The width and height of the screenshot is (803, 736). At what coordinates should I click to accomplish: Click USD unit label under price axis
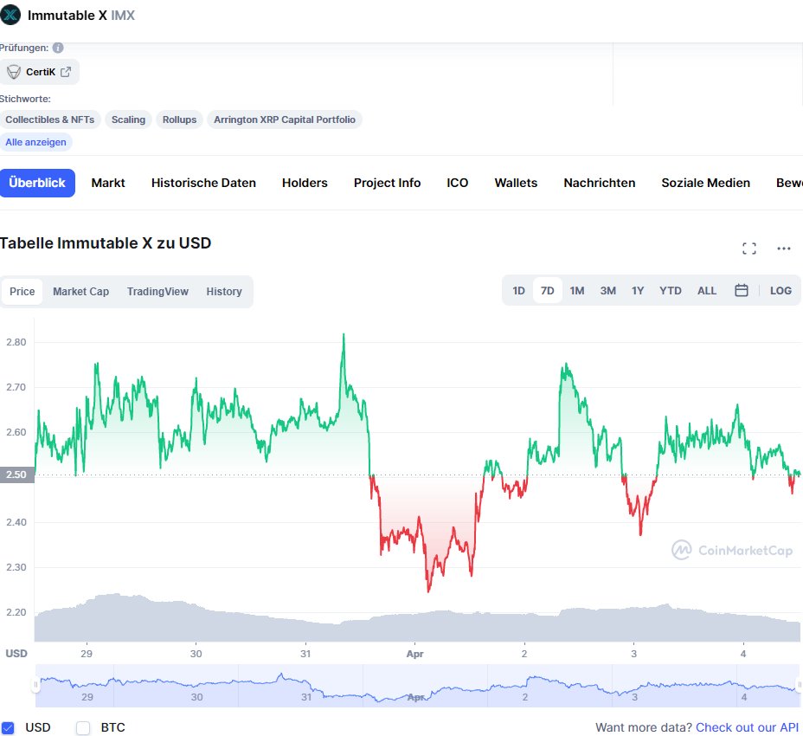point(16,654)
